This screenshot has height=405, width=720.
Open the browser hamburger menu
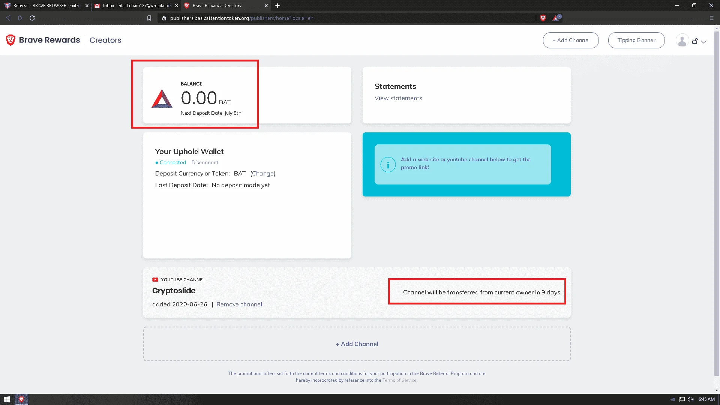pos(712,18)
